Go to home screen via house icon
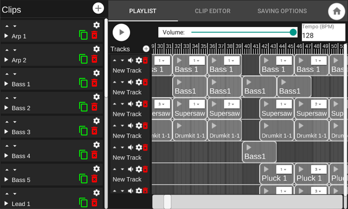The image size is (348, 209). coord(336,11)
